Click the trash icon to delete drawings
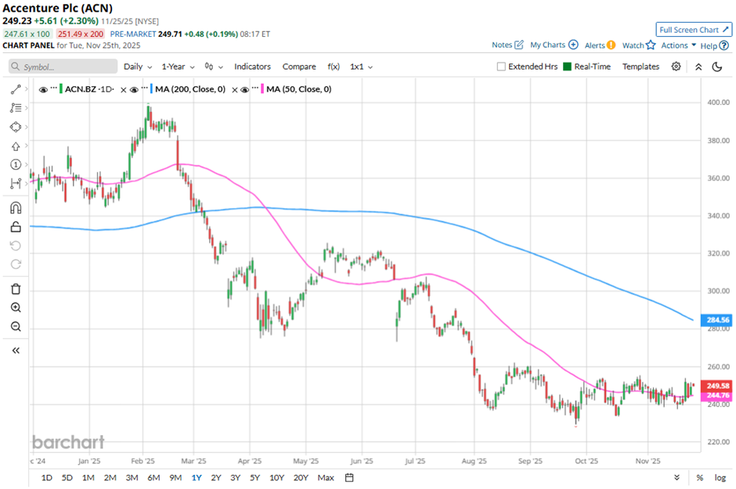The height and width of the screenshot is (489, 736). pos(15,289)
